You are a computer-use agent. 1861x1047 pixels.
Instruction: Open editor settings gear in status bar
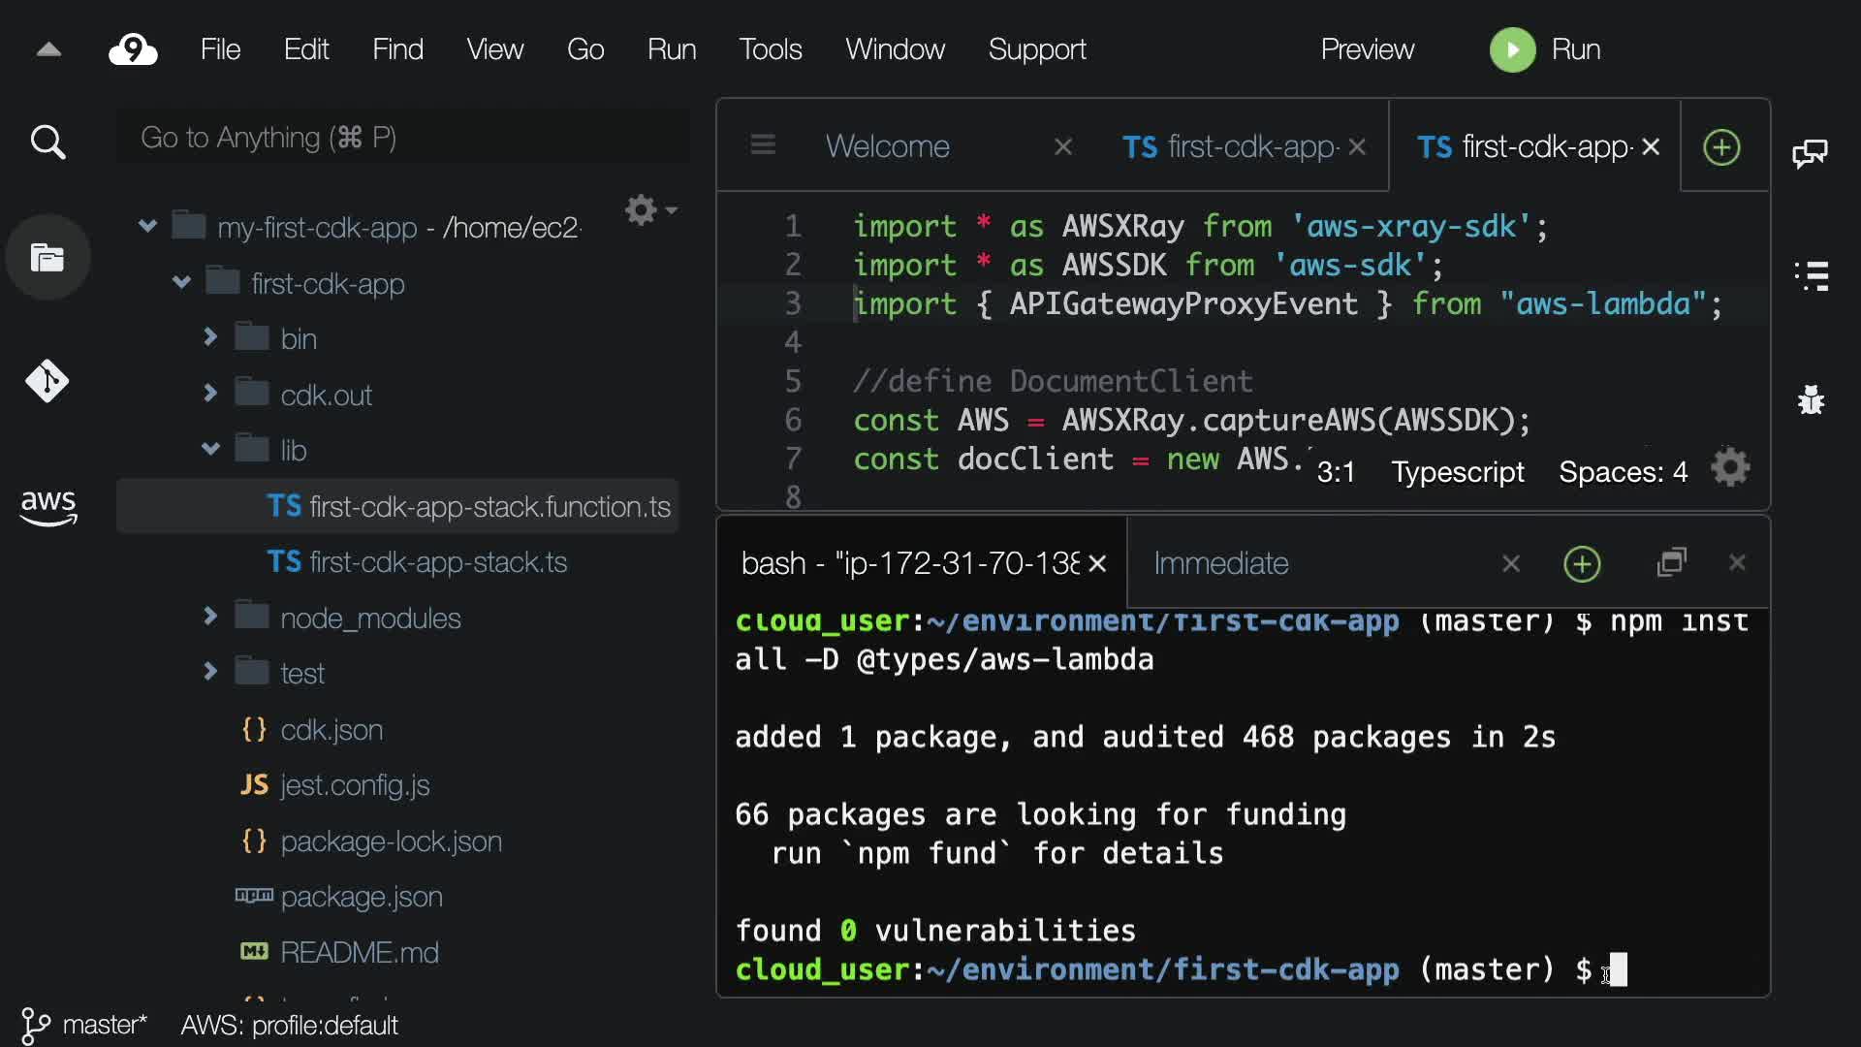tap(1730, 469)
